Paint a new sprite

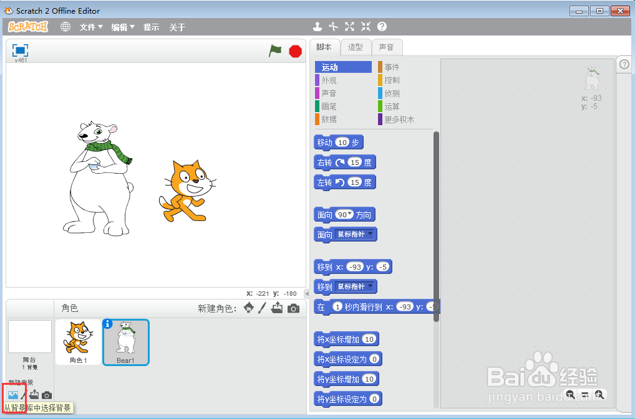point(262,308)
